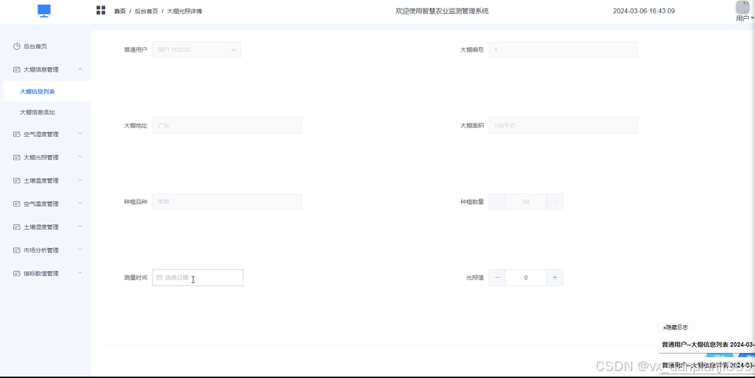
Task: Click the calendar icon in 测量时间 field
Action: click(x=159, y=277)
